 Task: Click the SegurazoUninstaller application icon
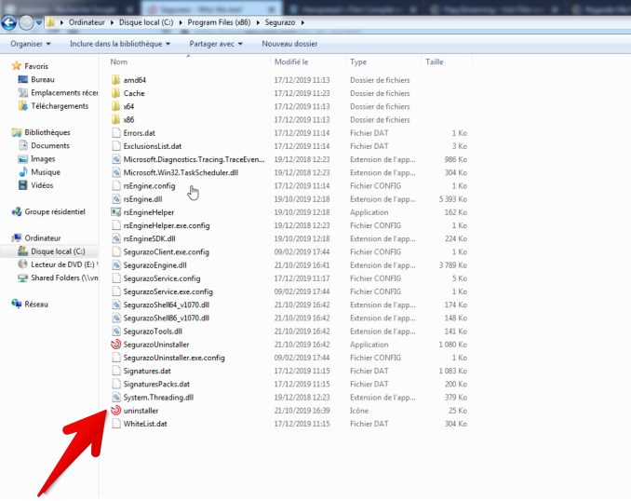(116, 345)
